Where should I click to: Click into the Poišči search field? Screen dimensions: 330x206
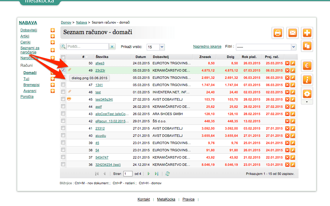88,47
